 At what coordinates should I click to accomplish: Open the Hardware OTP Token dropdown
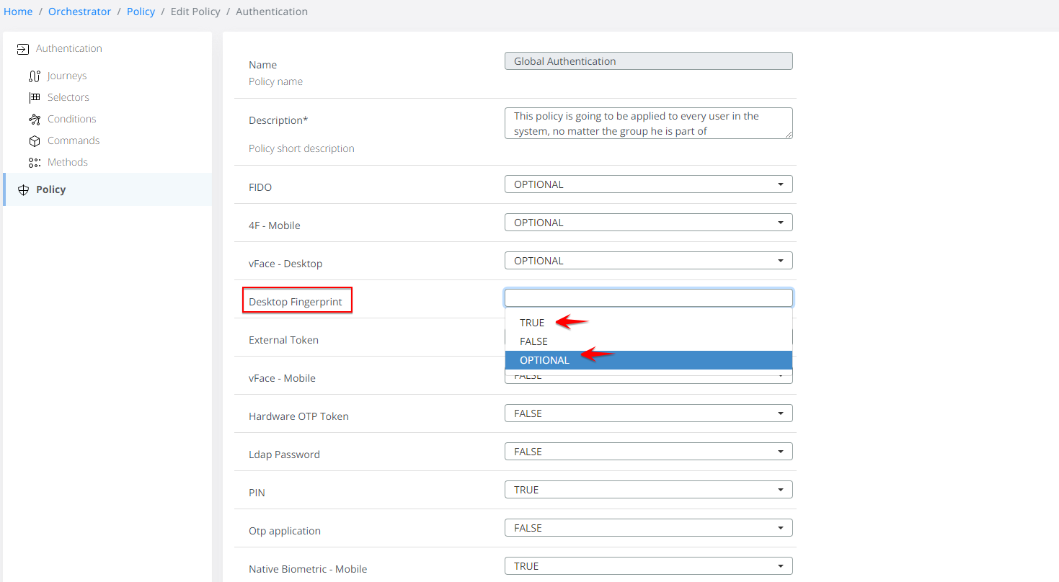648,413
